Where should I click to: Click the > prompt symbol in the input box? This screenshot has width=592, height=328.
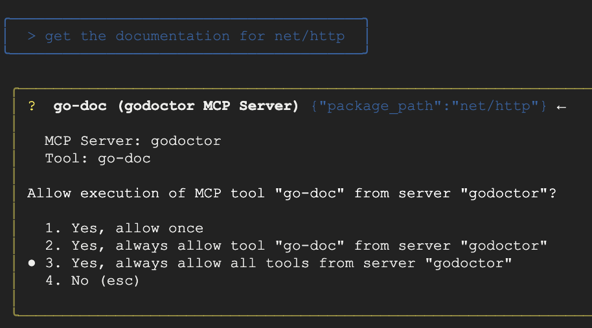click(32, 36)
